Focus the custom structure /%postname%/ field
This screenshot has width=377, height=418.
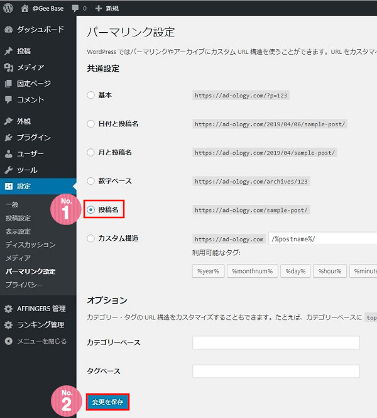322,239
